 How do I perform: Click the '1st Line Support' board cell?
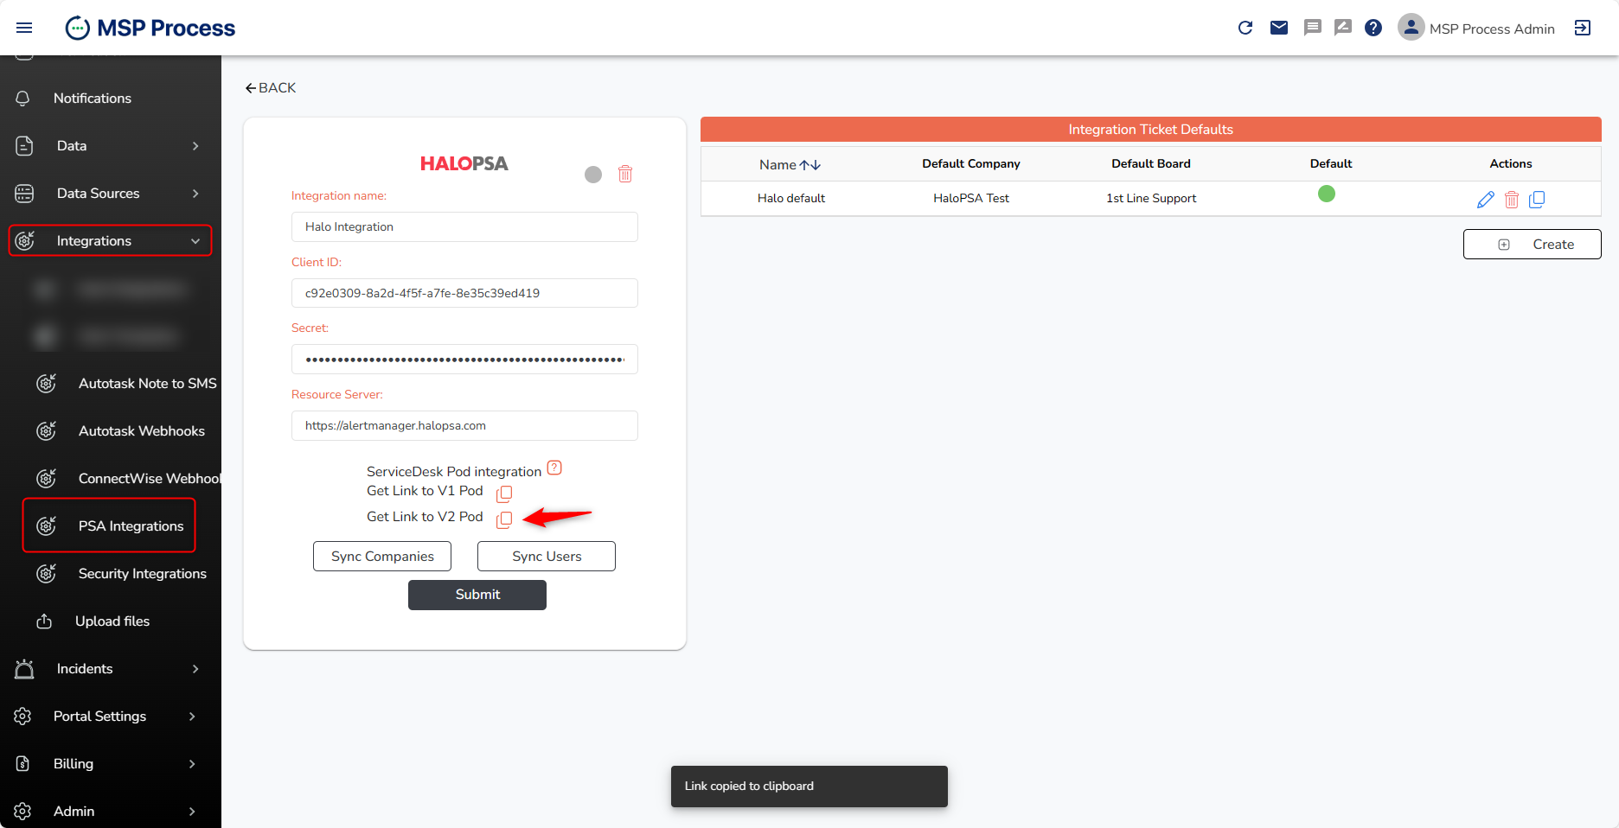tap(1151, 198)
